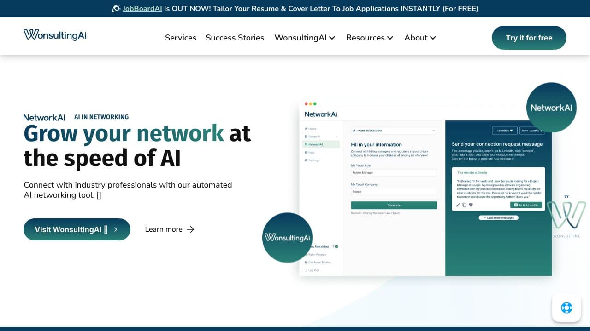
Task: Click the round WonsultingAI badge
Action: (x=287, y=238)
